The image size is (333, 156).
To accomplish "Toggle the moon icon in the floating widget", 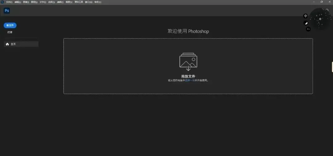I will tap(306, 23).
